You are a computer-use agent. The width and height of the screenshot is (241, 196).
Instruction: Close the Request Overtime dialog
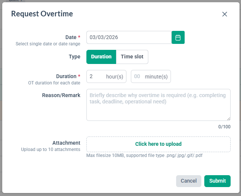coord(224,14)
